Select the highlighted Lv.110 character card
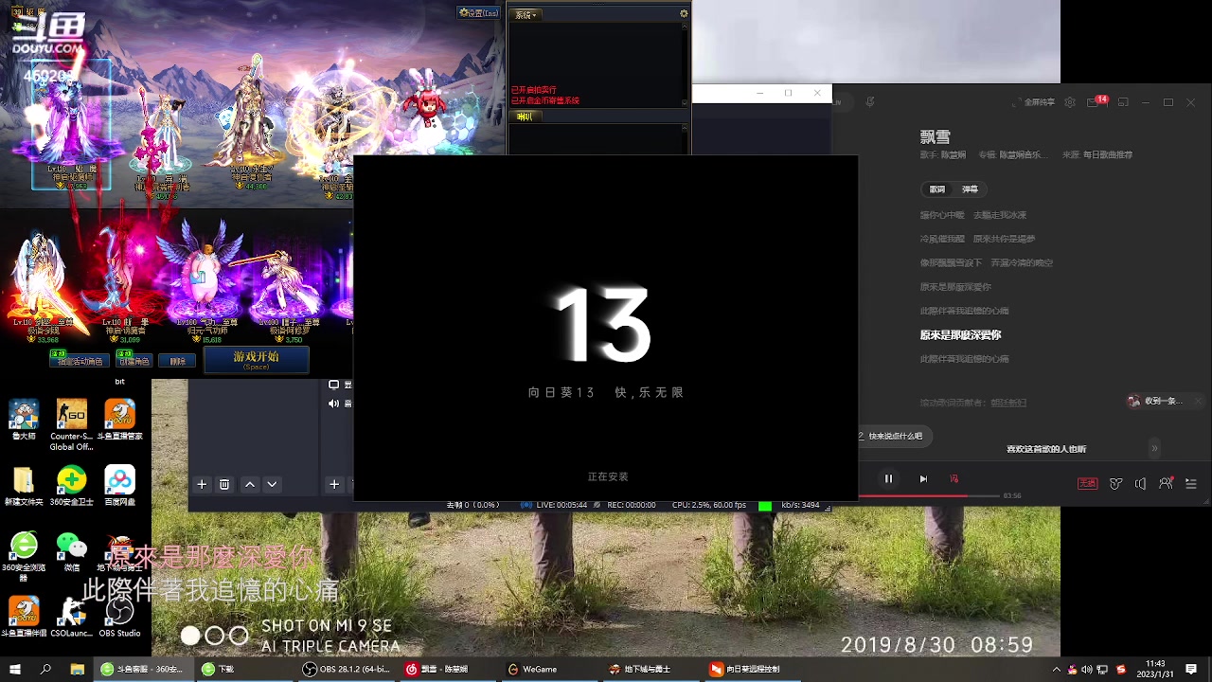The width and height of the screenshot is (1212, 682). click(x=72, y=124)
